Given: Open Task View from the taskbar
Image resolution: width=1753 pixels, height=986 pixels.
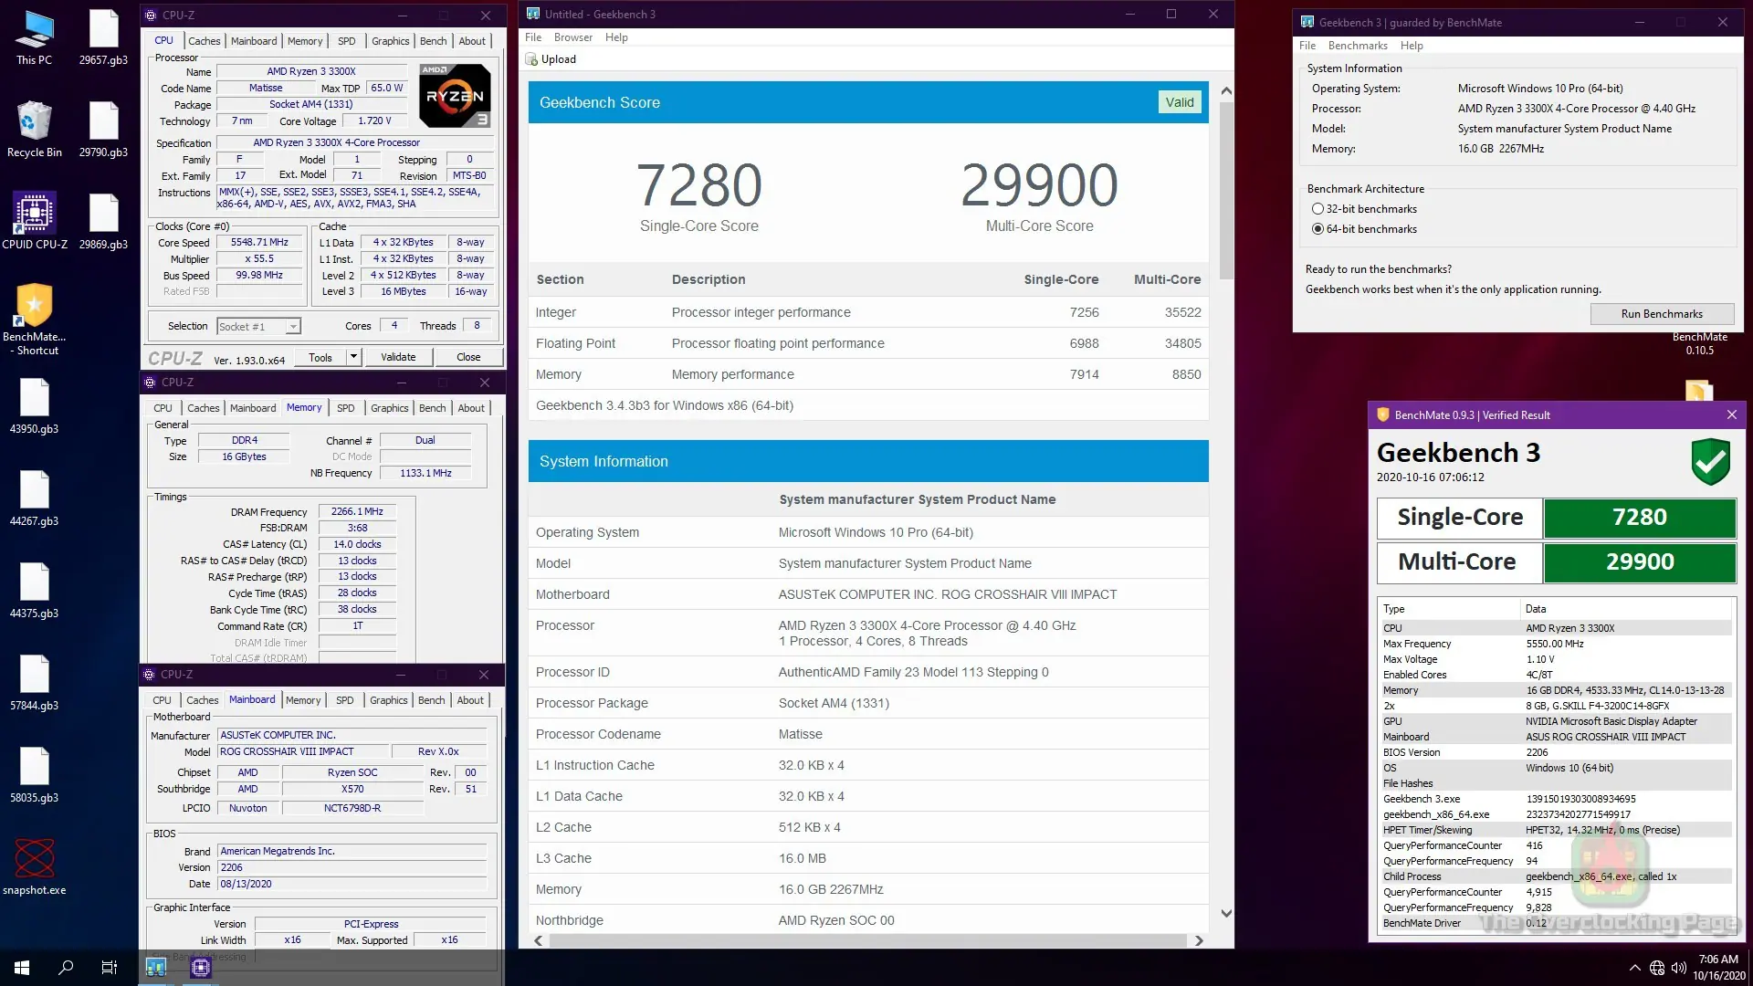Looking at the screenshot, I should (110, 968).
